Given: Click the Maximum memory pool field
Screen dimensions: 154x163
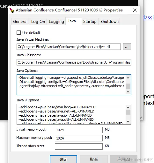Looking at the screenshot, I should pyautogui.click(x=79, y=138).
